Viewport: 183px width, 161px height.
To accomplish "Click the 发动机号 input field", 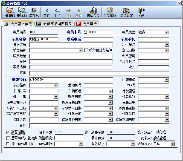I will 98,85.
